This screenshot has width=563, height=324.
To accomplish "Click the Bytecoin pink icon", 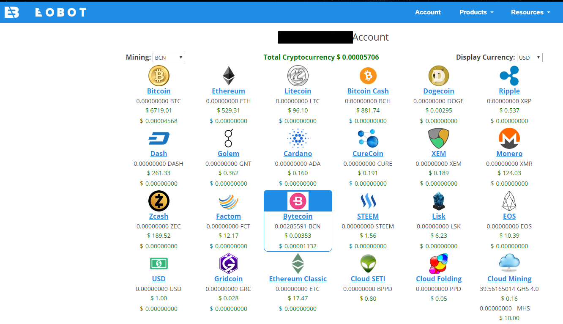I will click(x=298, y=201).
